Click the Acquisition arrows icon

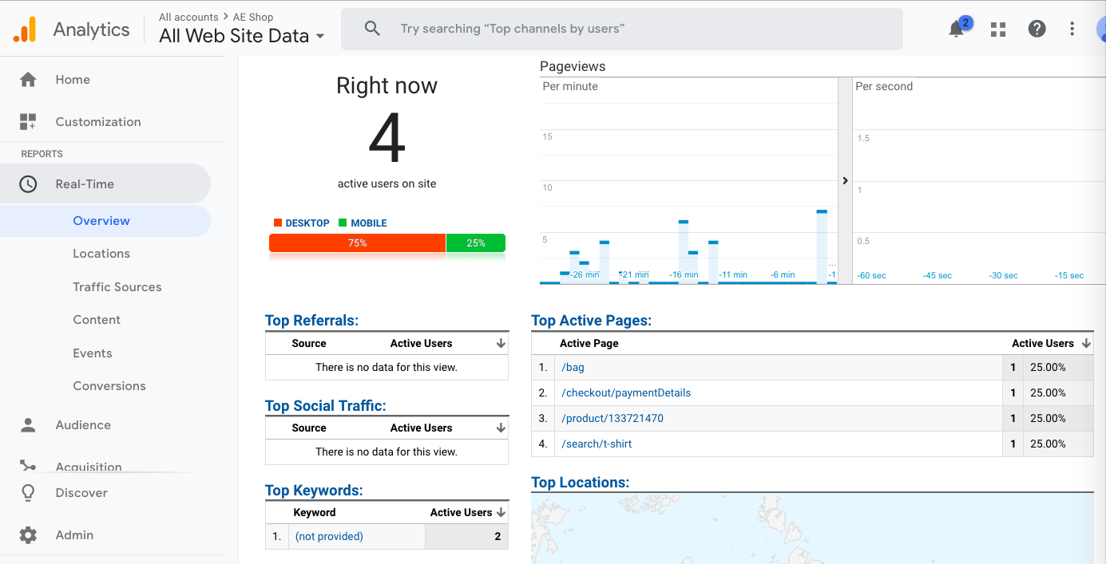(28, 467)
